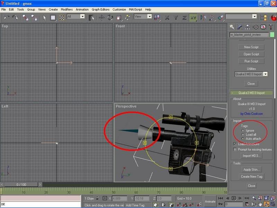The width and height of the screenshot is (277, 208).
Task: Click the Arc Rotate navigation icon
Action: coord(266,204)
